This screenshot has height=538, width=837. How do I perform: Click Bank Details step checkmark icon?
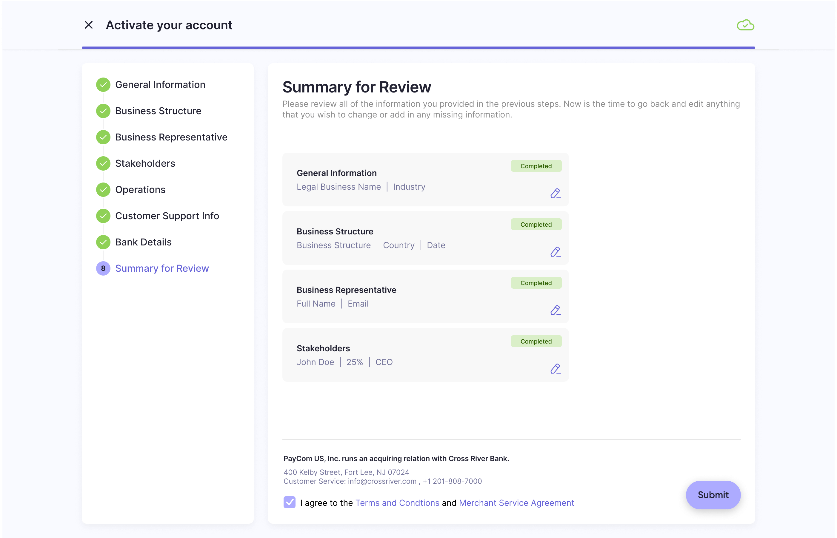(103, 242)
